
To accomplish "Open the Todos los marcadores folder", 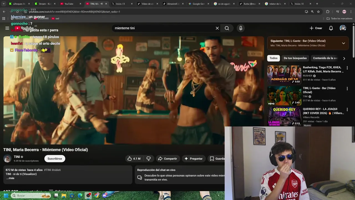I will (x=339, y=19).
